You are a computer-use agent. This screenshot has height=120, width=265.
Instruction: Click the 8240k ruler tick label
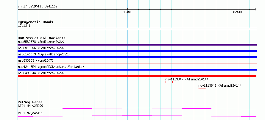pos(127,12)
